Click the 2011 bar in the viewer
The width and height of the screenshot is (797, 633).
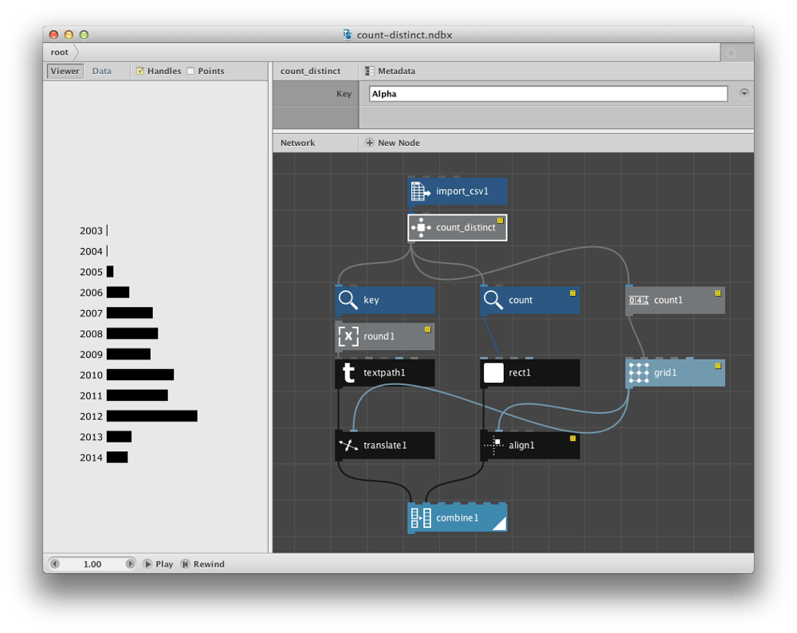[x=137, y=395]
